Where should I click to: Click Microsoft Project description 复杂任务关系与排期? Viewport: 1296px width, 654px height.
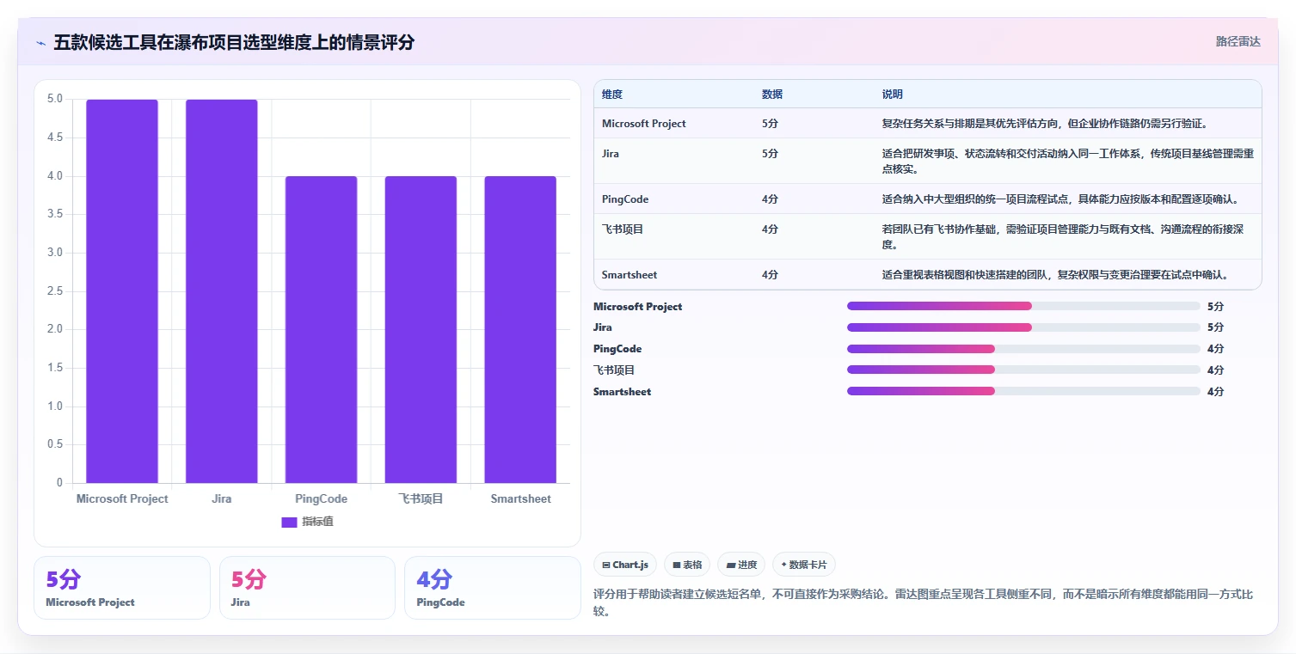point(931,124)
